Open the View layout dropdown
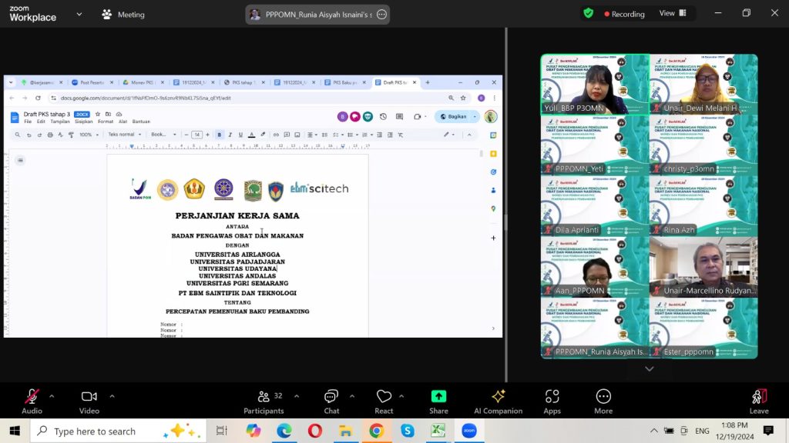The height and width of the screenshot is (443, 789). coord(672,14)
